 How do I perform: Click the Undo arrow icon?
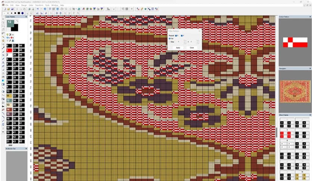tap(37, 9)
